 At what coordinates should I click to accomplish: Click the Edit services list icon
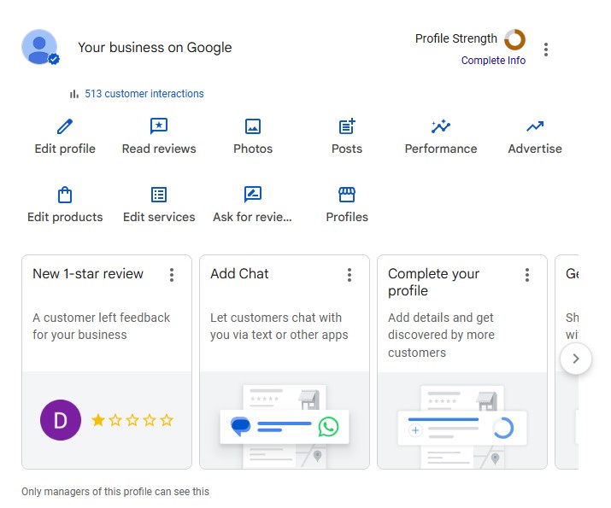click(159, 195)
